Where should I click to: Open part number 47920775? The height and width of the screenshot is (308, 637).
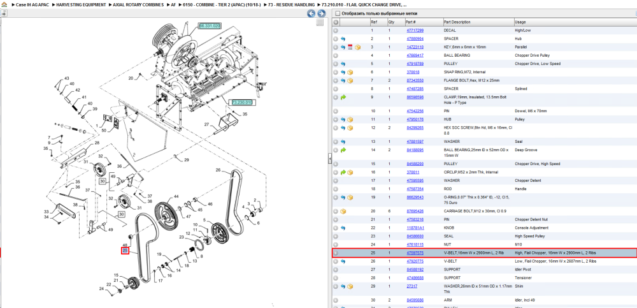(x=415, y=261)
